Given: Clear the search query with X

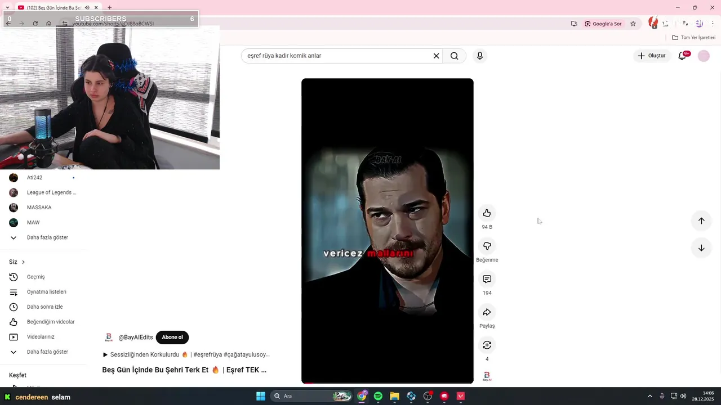Looking at the screenshot, I should pos(436,56).
